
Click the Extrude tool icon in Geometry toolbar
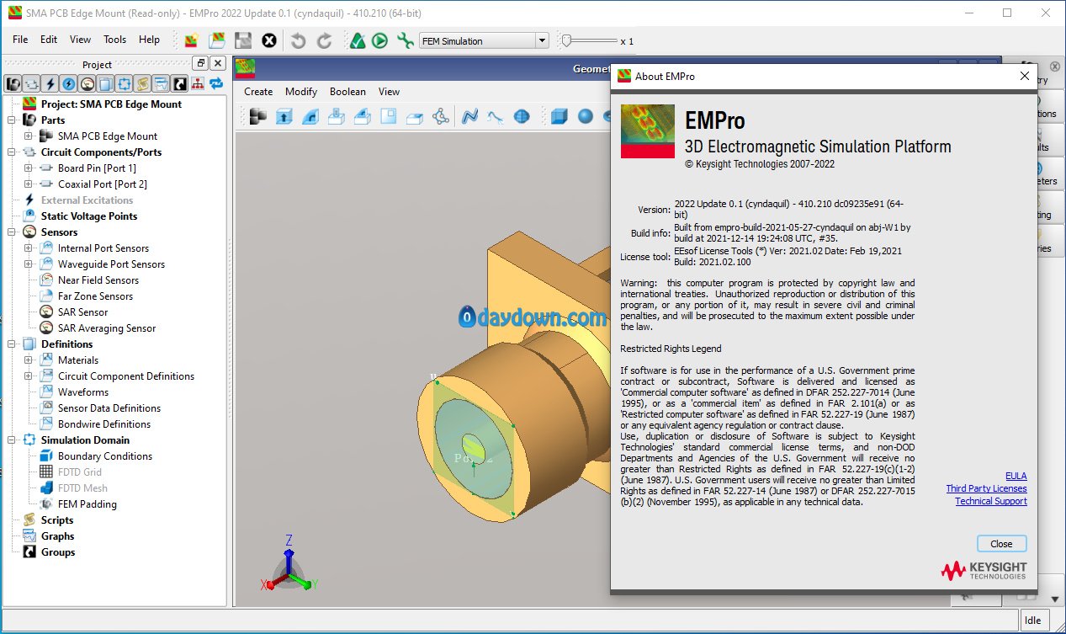coord(284,117)
